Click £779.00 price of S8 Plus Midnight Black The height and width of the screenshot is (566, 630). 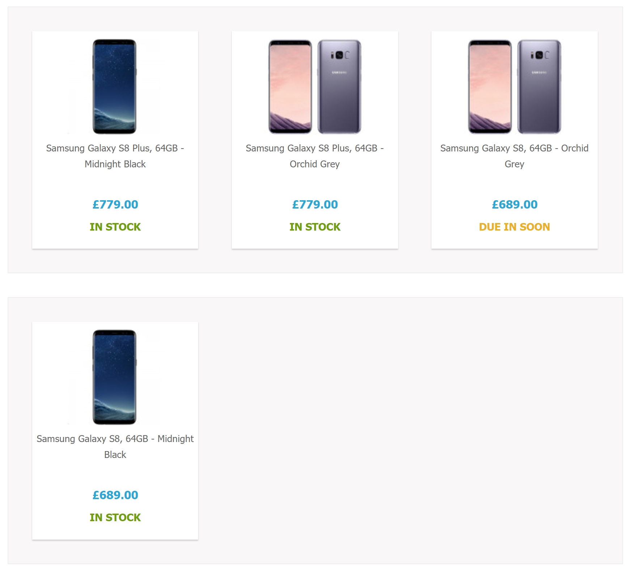click(115, 205)
